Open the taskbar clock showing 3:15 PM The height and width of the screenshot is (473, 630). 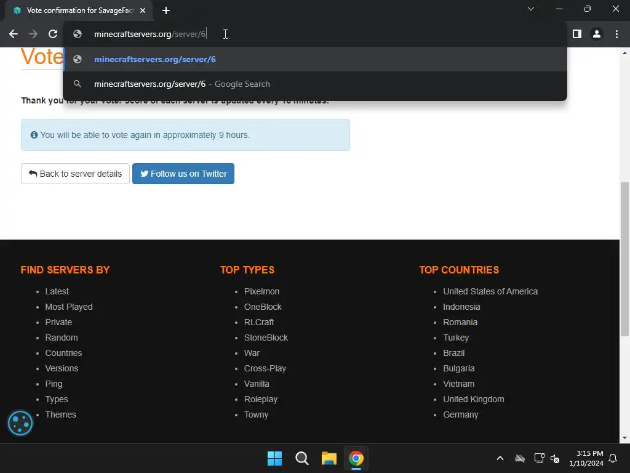[586, 458]
